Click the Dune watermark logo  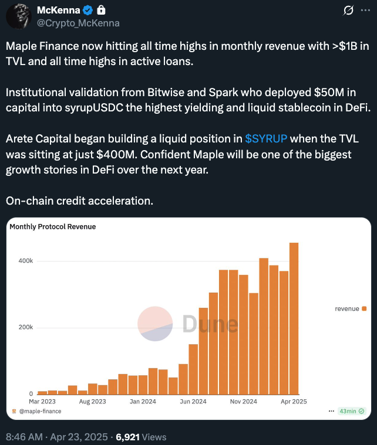tap(155, 324)
